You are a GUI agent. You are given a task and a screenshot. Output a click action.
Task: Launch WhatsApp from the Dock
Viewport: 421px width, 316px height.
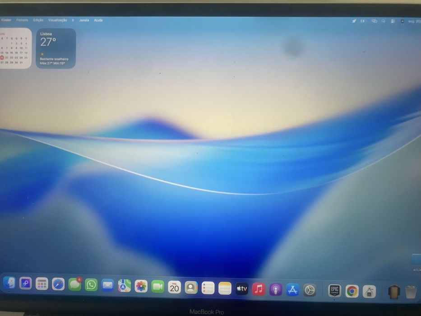91,285
